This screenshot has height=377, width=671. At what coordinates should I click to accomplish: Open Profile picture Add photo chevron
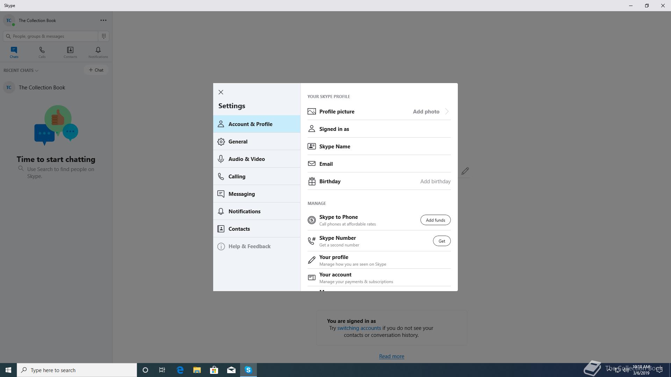(x=447, y=112)
